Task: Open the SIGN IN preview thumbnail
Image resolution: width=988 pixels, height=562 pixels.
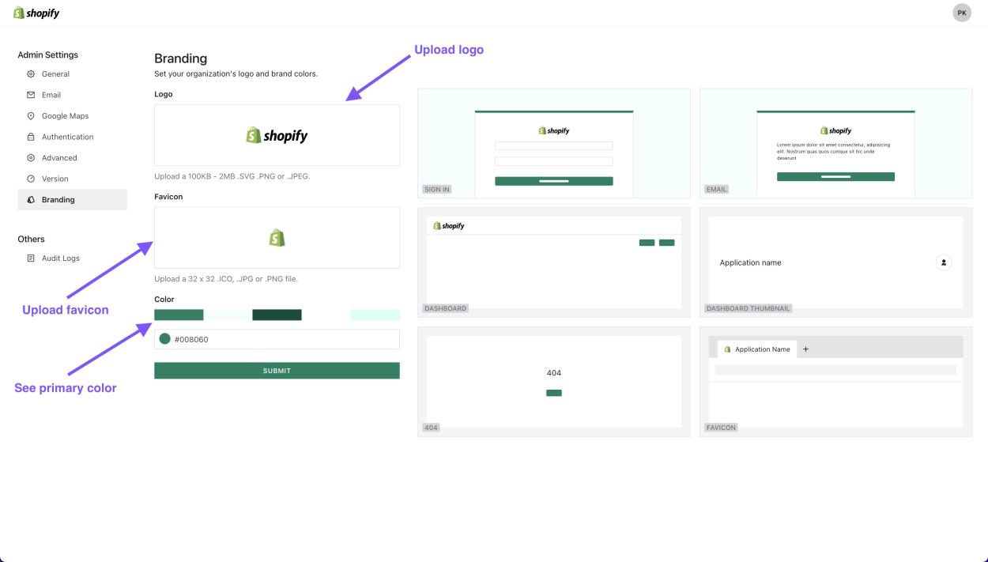Action: pyautogui.click(x=553, y=143)
